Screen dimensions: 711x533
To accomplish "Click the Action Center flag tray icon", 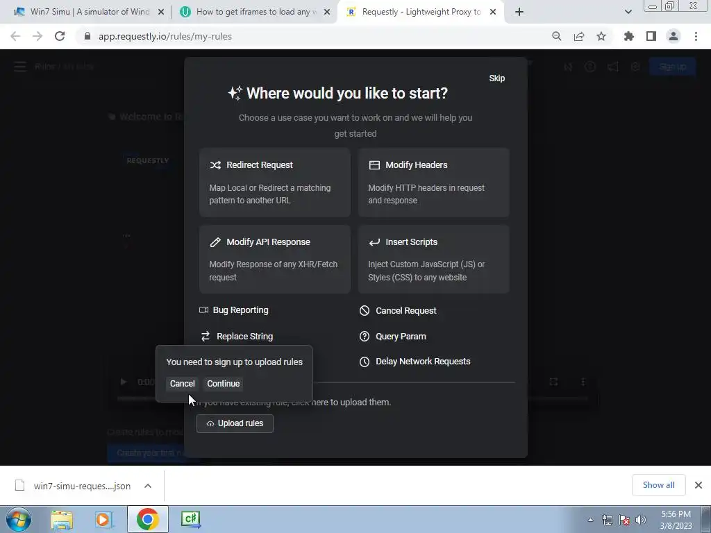I will click(624, 520).
